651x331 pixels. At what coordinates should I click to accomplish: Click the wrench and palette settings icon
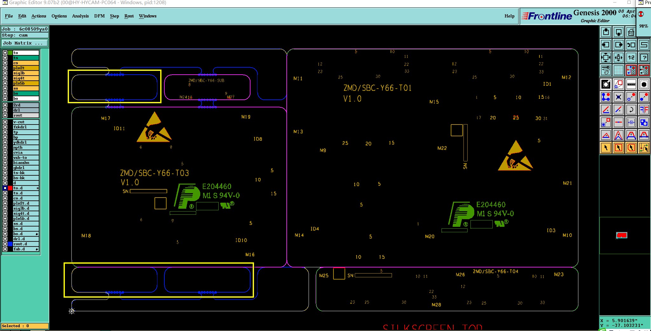606,70
